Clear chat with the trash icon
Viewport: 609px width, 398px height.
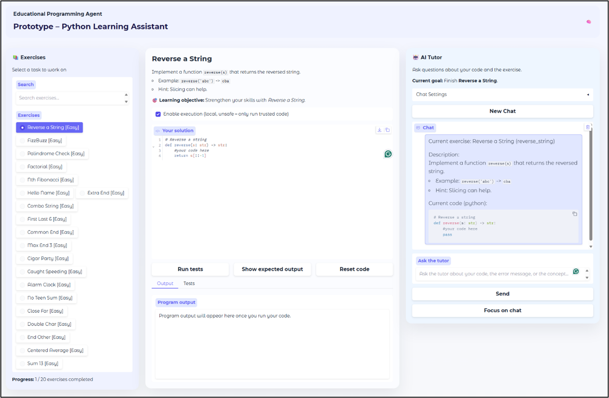coord(588,127)
